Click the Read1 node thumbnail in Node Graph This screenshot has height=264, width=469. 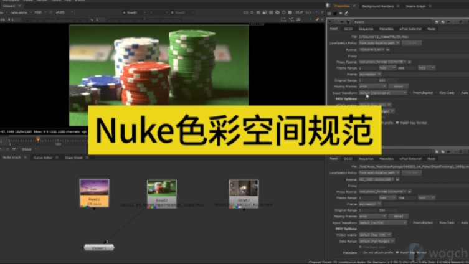[x=94, y=188]
